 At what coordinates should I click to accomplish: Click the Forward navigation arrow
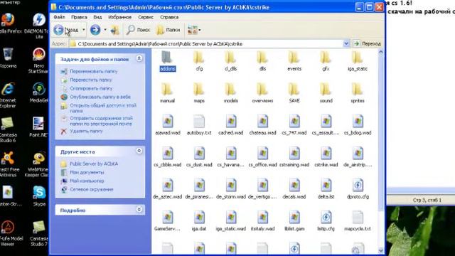tap(95, 30)
